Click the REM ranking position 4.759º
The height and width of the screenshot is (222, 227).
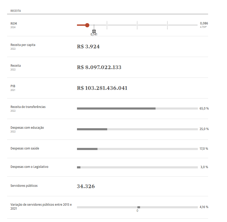click(203, 27)
